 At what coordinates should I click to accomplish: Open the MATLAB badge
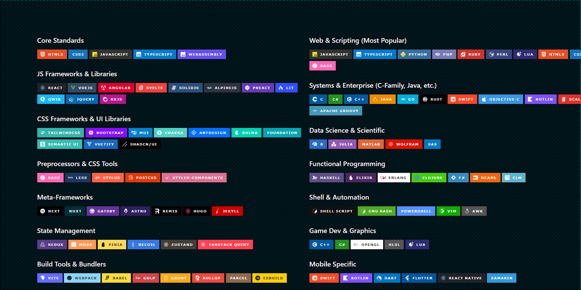point(371,144)
